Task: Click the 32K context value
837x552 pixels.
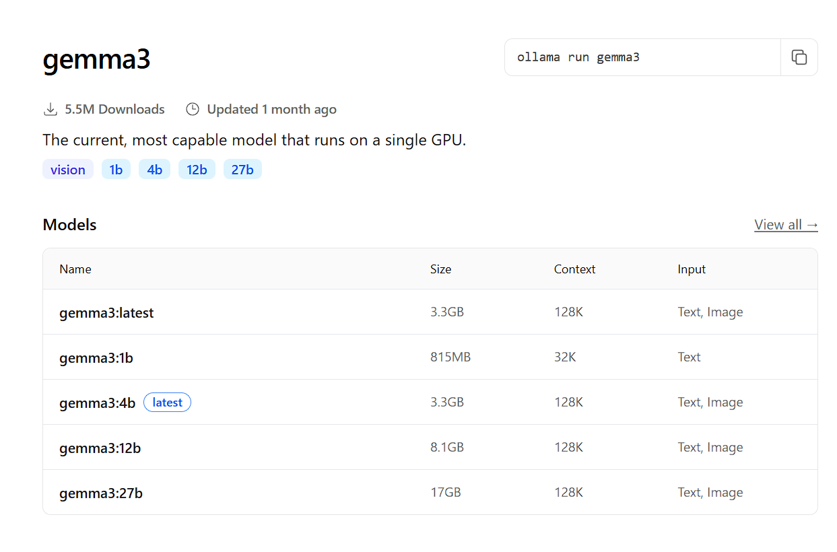Action: [x=565, y=357]
